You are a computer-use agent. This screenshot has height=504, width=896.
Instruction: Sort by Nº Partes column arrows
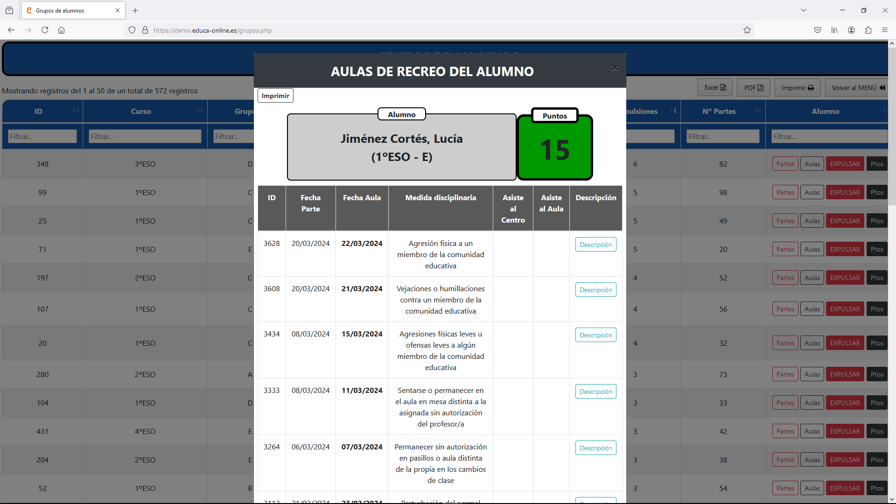(x=758, y=111)
